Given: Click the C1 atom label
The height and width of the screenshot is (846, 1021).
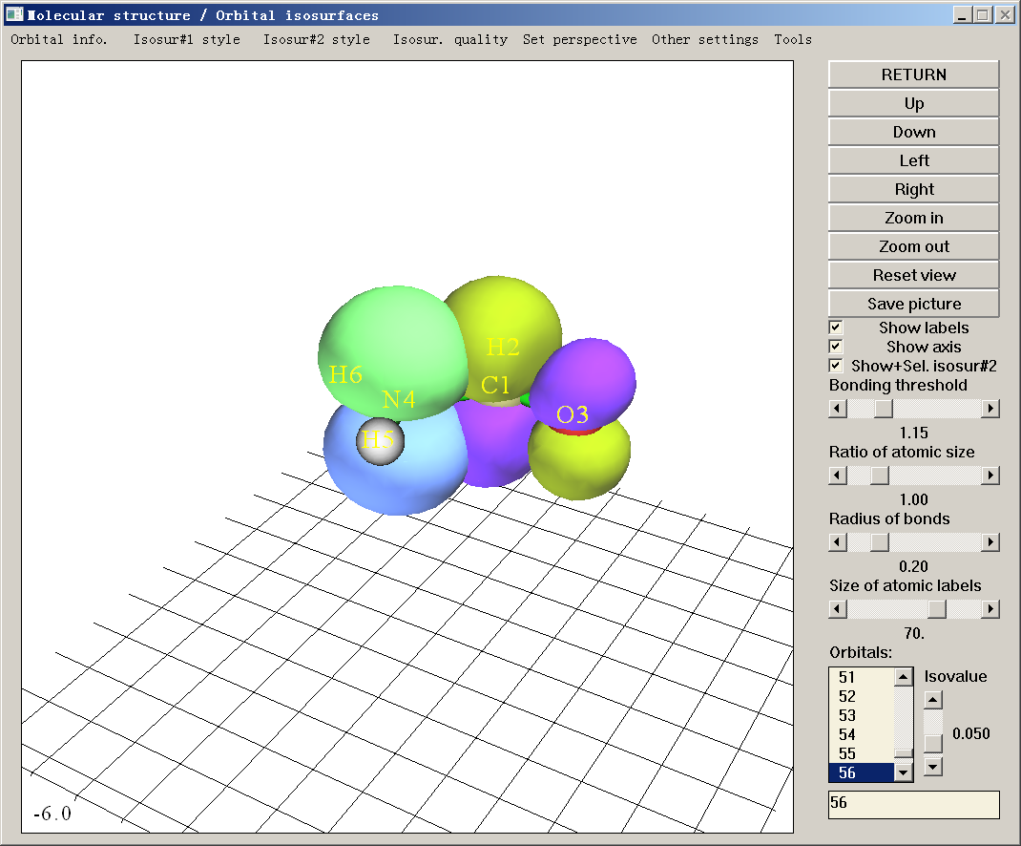Looking at the screenshot, I should 495,385.
